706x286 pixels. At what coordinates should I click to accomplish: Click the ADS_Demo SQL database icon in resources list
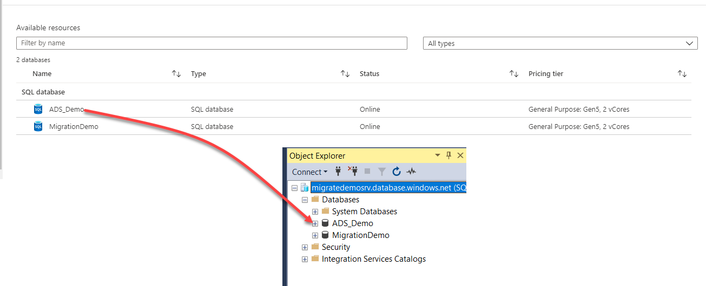38,110
